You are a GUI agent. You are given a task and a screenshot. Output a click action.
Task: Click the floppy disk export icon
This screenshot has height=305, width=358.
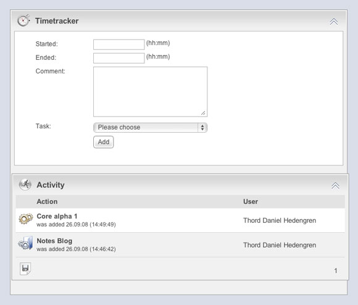(x=25, y=269)
